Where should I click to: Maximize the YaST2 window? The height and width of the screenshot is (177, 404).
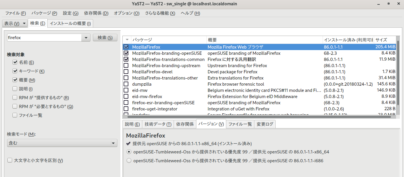(388, 4)
